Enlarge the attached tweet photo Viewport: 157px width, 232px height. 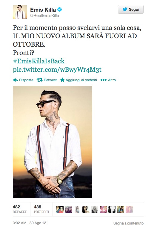[x=53, y=142]
